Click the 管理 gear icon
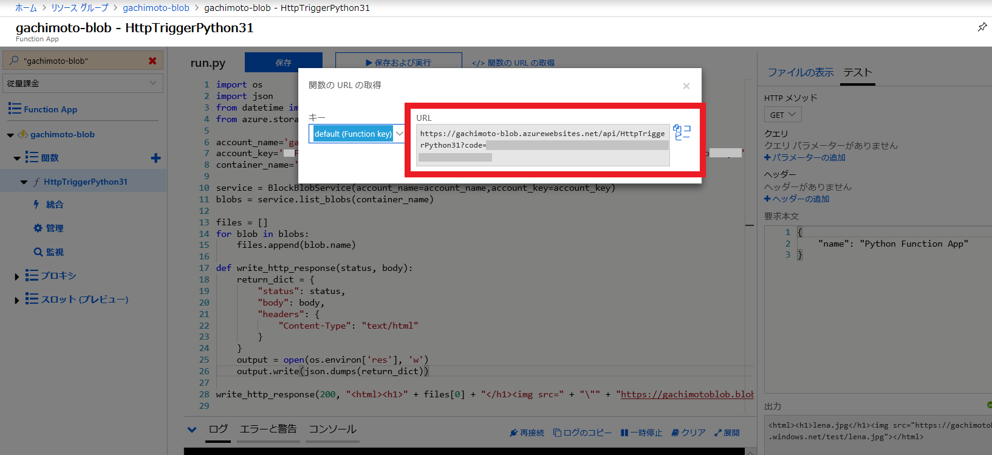Viewport: 992px width, 455px height. (x=38, y=228)
